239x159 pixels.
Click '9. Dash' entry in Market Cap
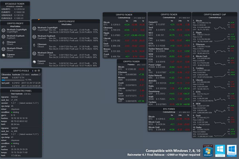point(214,120)
